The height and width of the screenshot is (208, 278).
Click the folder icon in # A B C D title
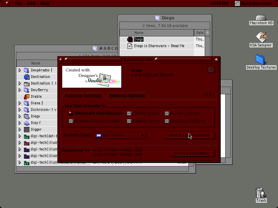(x=95, y=48)
